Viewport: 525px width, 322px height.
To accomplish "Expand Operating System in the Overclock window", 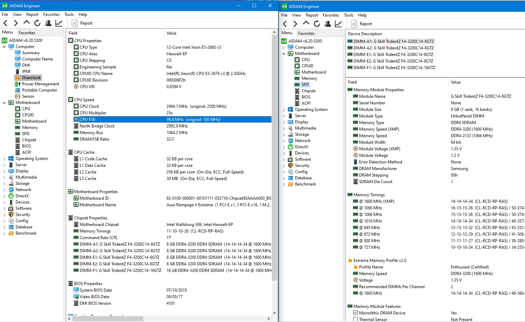I will tap(4, 159).
